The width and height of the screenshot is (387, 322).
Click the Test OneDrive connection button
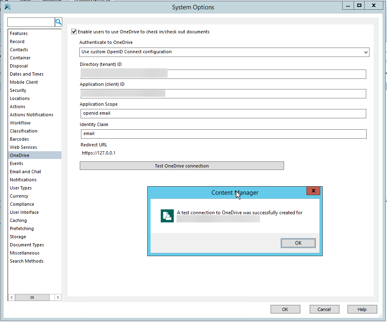point(181,165)
